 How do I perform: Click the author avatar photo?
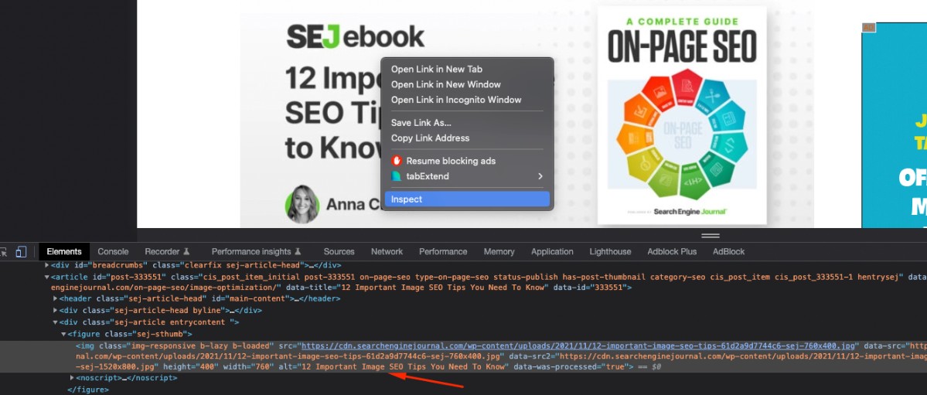(x=302, y=205)
